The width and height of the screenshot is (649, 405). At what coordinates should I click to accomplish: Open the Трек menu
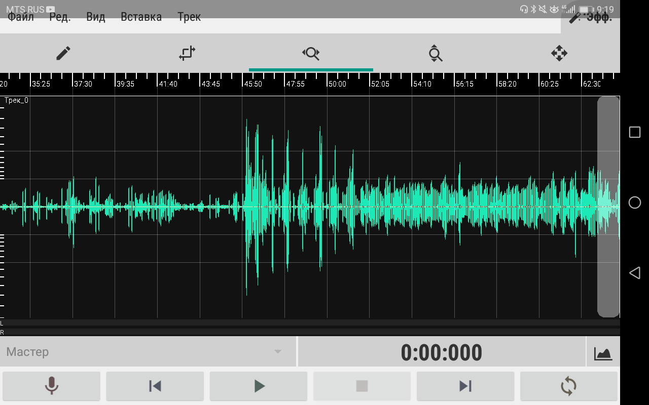[189, 17]
